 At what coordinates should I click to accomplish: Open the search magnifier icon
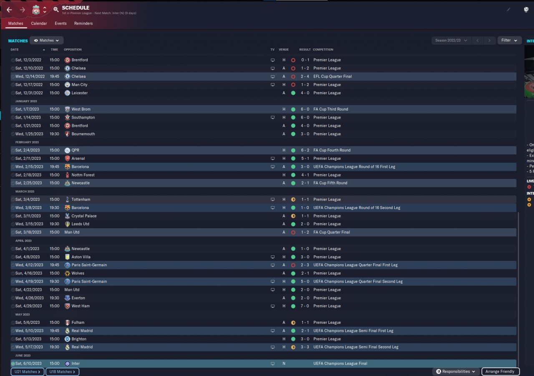tap(56, 10)
